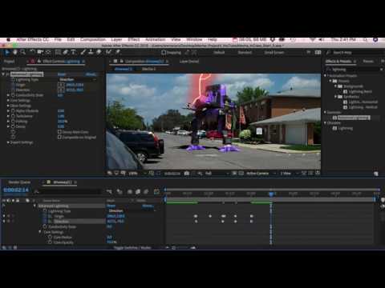Toggle the Core Radius stopwatch in timeline

coord(50,237)
